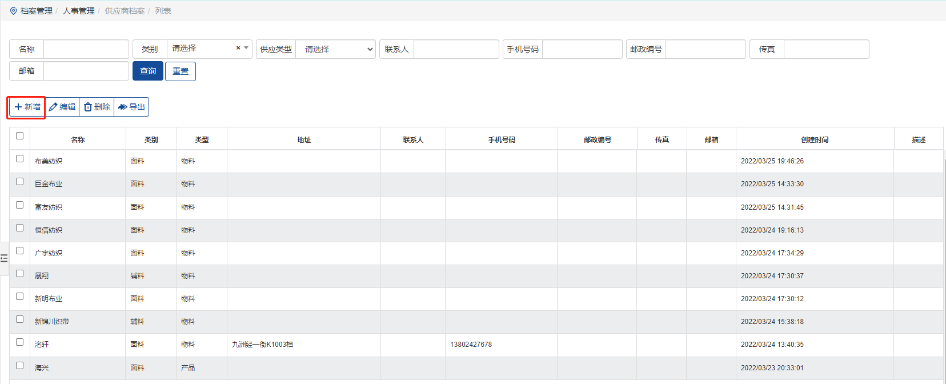The width and height of the screenshot is (946, 384).
Task: Click the 编辑 pencil edit button
Action: pyautogui.click(x=62, y=107)
